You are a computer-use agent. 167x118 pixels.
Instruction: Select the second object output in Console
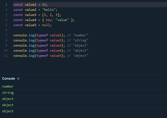(83, 105)
